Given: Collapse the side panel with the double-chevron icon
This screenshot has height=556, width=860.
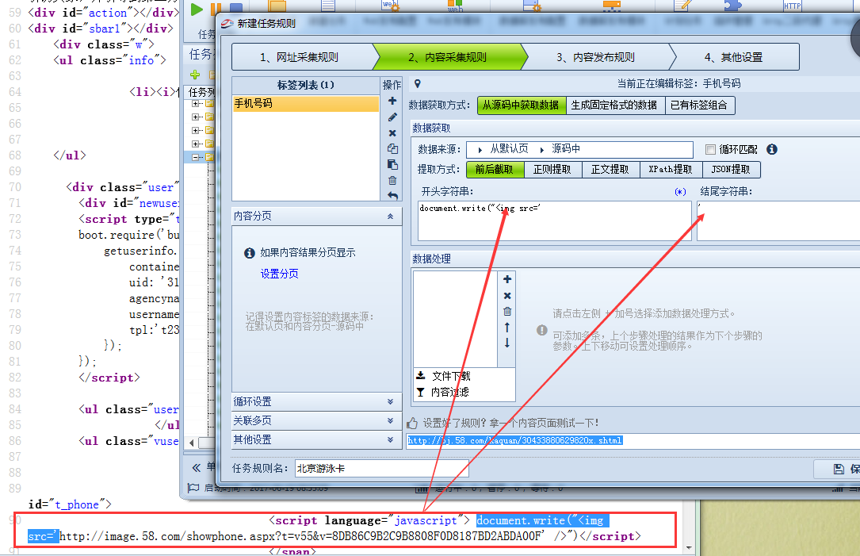Looking at the screenshot, I should pyautogui.click(x=196, y=468).
